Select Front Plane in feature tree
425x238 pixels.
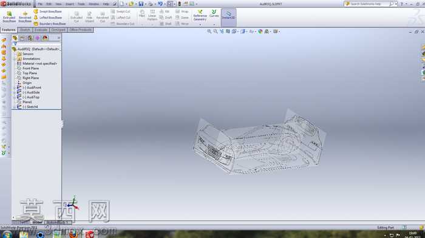tap(30, 69)
